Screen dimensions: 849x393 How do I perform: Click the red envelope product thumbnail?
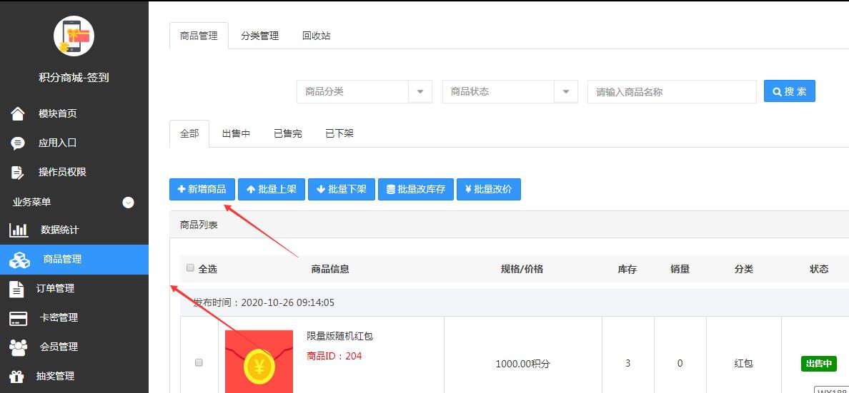[x=259, y=361]
